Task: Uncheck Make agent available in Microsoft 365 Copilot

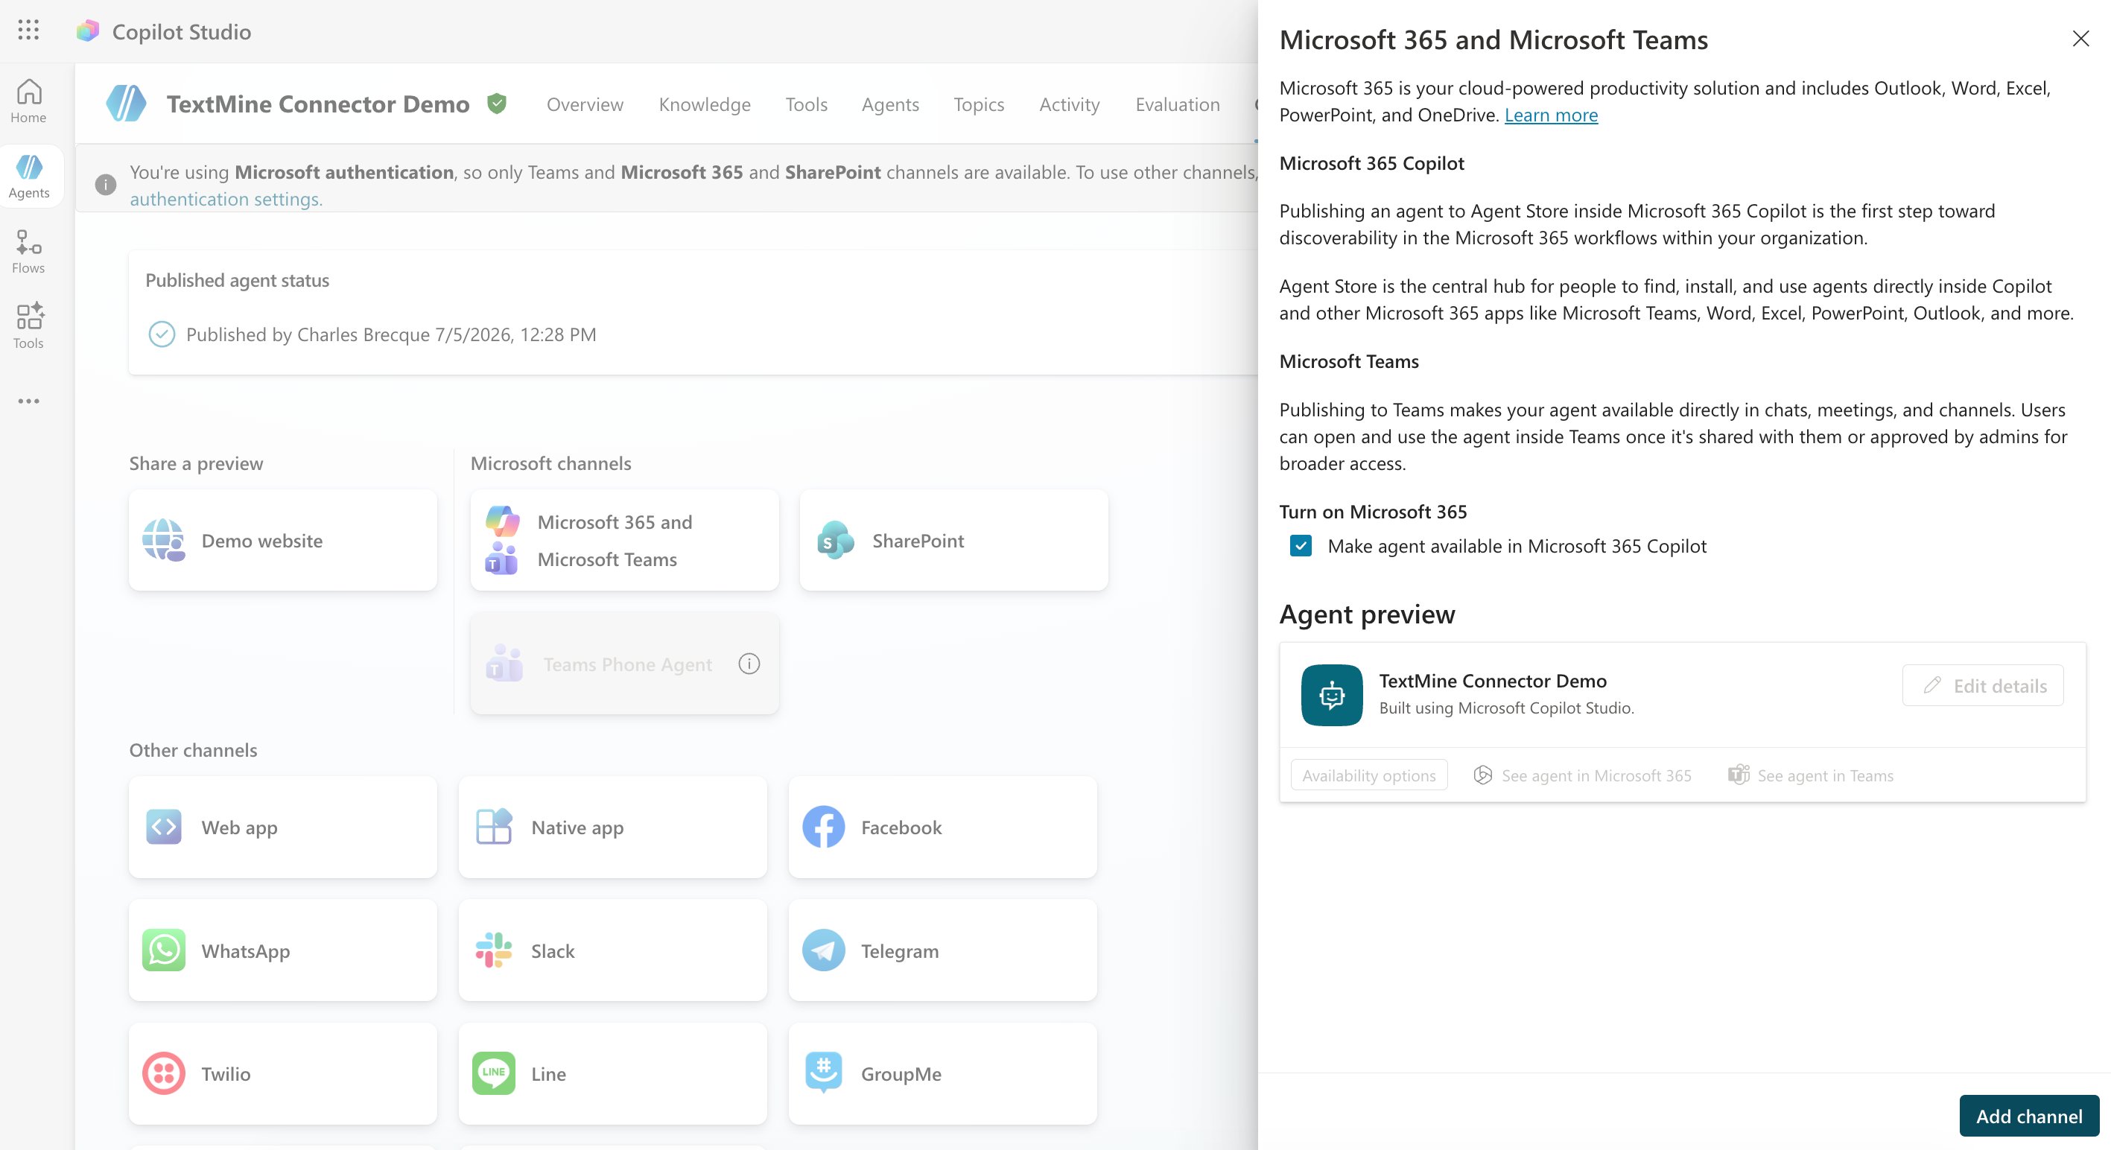Action: coord(1301,546)
